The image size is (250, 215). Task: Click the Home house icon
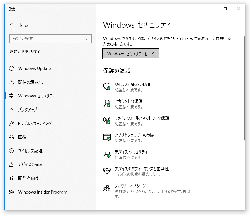coord(12,25)
